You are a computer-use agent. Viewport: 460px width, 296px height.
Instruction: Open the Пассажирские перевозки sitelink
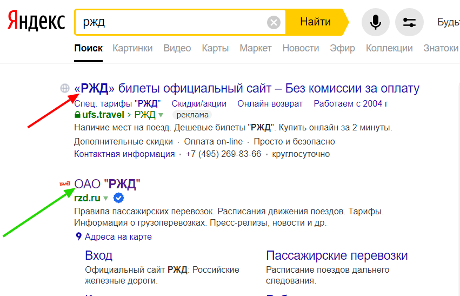point(337,255)
